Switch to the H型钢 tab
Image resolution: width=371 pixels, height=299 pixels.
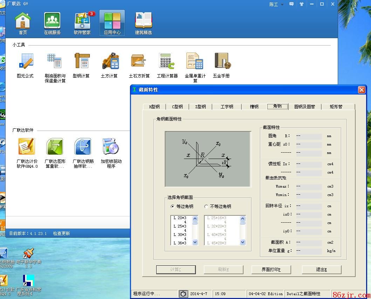click(x=154, y=107)
